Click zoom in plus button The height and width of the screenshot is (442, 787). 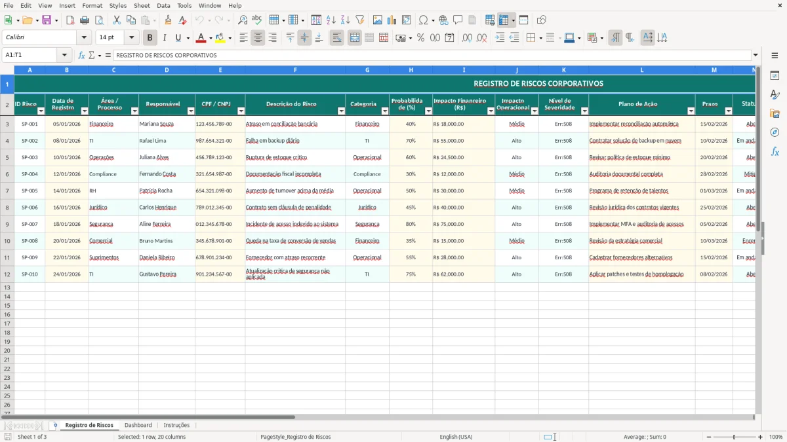coord(761,437)
